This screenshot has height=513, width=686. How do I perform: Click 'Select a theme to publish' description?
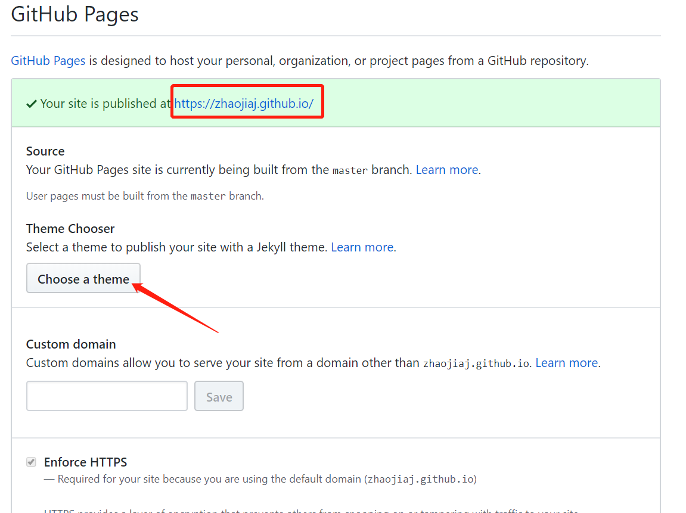point(177,247)
